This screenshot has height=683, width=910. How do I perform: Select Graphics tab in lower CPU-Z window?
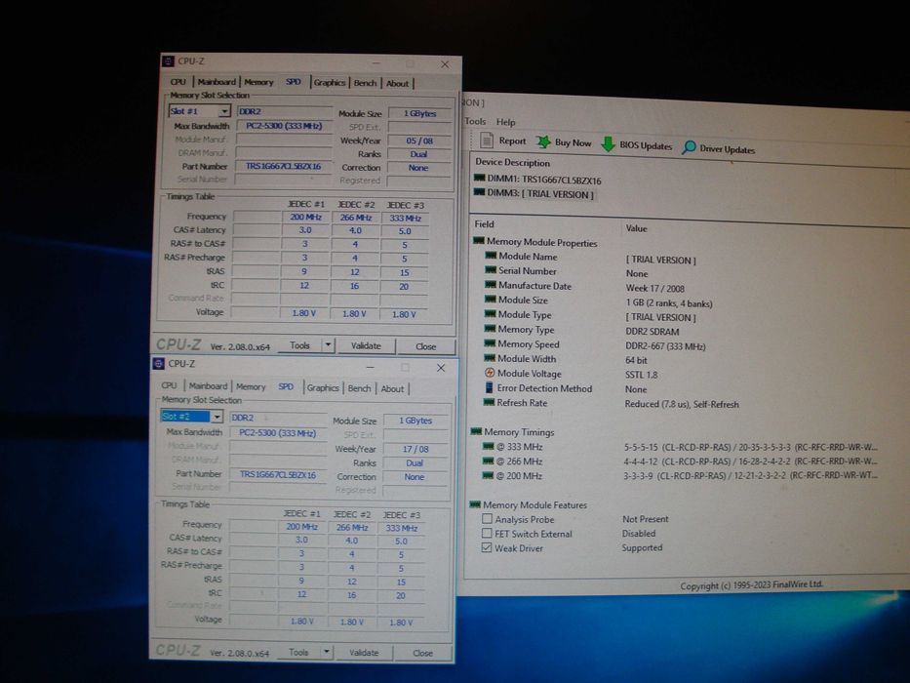[323, 387]
